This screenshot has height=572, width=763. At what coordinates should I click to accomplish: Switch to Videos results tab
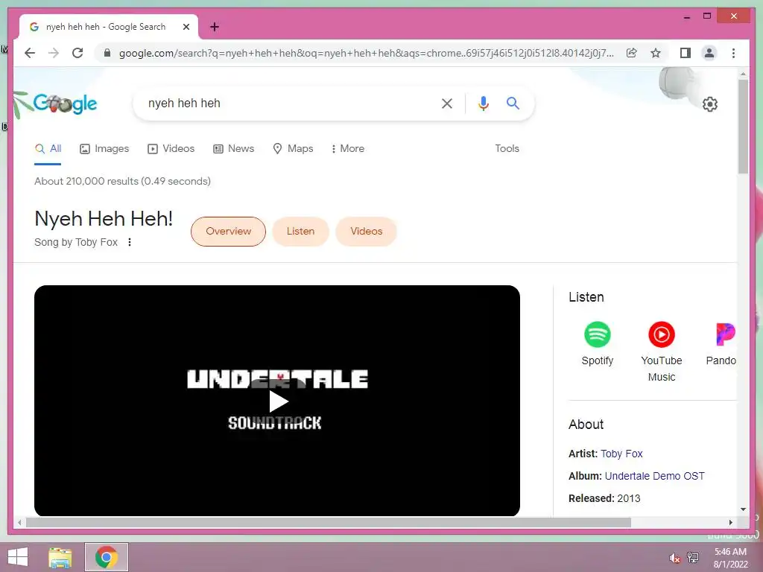coord(171,149)
